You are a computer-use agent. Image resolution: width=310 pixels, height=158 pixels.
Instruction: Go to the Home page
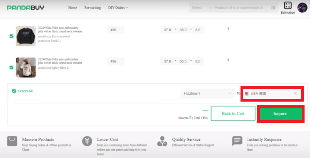point(73,8)
